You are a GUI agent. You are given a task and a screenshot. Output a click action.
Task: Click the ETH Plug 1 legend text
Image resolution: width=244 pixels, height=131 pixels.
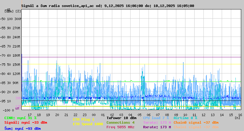(84, 119)
